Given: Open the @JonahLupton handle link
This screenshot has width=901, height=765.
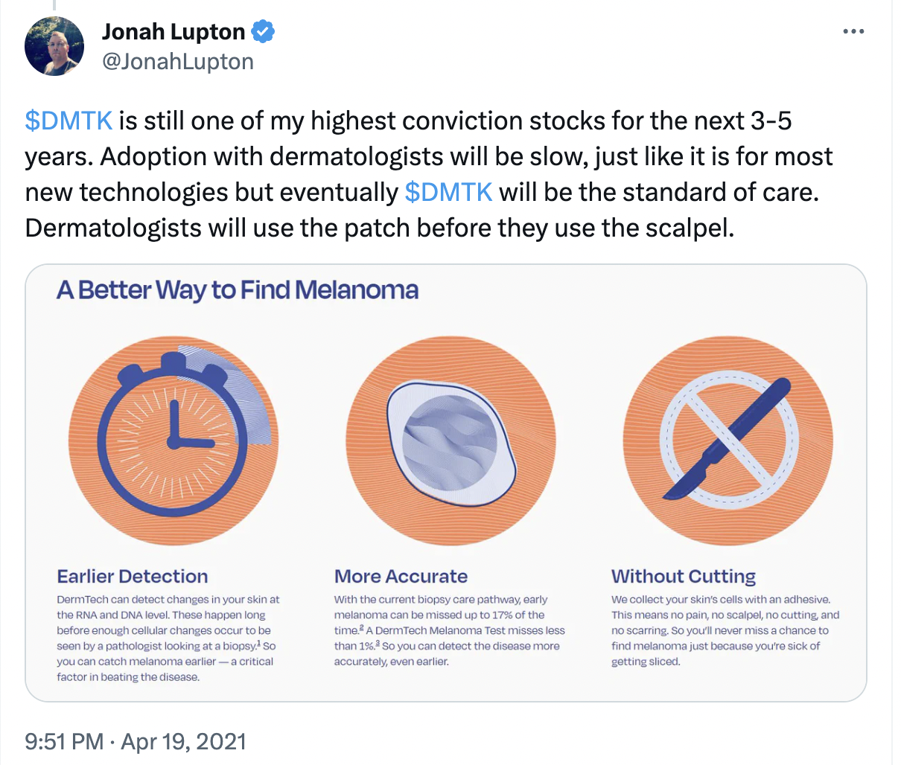Looking at the screenshot, I should pos(177,61).
